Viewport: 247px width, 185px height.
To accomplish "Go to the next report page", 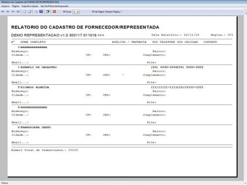I will pyautogui.click(x=13, y=12).
